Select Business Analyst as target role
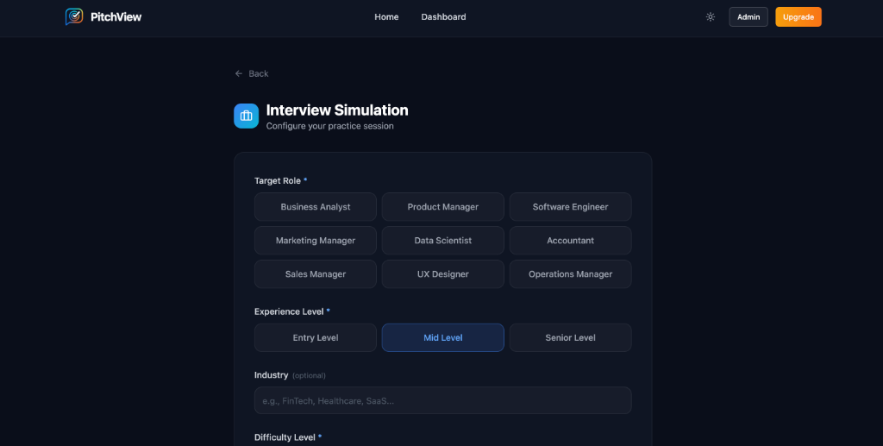Viewport: 883px width, 446px height. pos(316,207)
